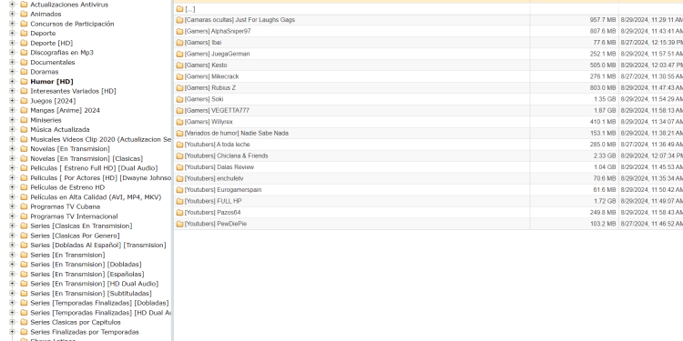
Task: Select Películas en Alta Calidad (AVI, MP4, MKV)
Action: tap(96, 197)
